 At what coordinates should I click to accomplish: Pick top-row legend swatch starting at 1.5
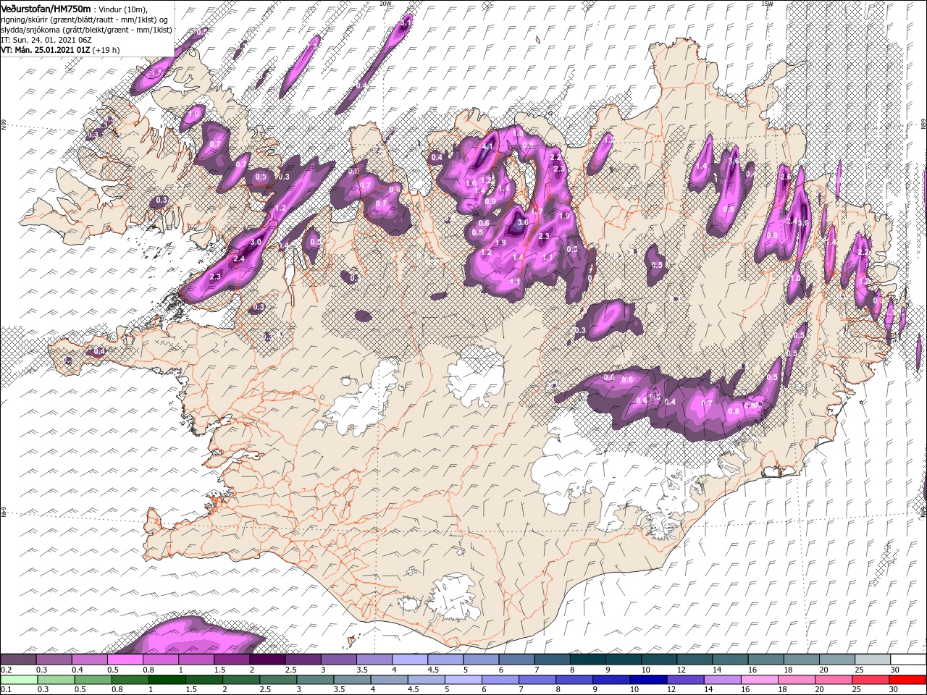coord(232,660)
